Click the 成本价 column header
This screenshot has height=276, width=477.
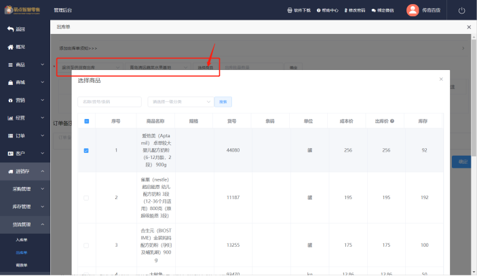[347, 121]
